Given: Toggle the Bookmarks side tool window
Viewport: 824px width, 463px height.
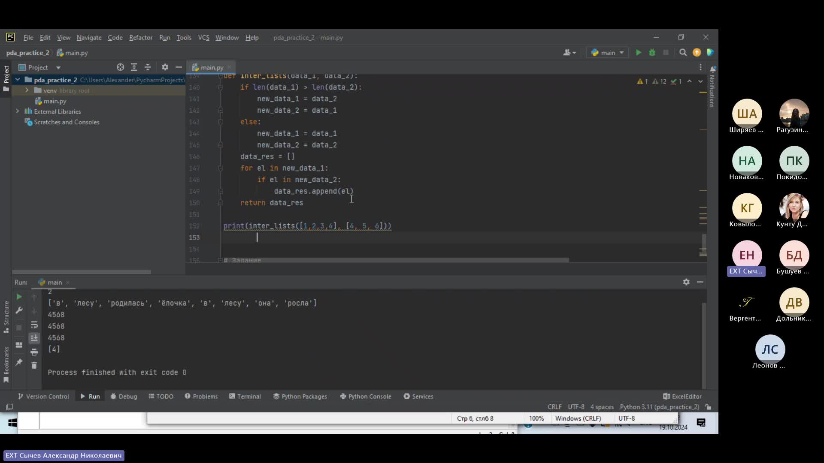Looking at the screenshot, I should click(6, 364).
